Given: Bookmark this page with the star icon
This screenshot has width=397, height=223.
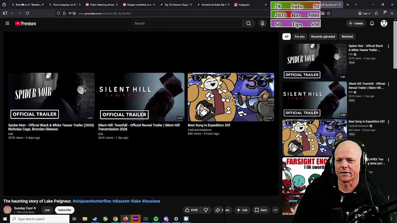Looking at the screenshot, I should tap(328, 13).
